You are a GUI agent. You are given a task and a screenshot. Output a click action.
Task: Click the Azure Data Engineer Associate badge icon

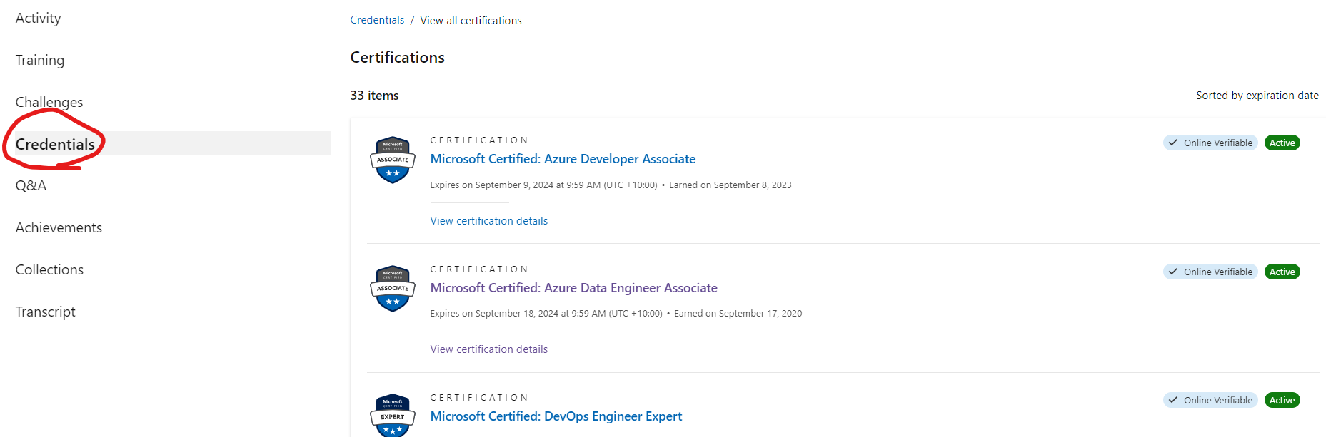click(393, 289)
